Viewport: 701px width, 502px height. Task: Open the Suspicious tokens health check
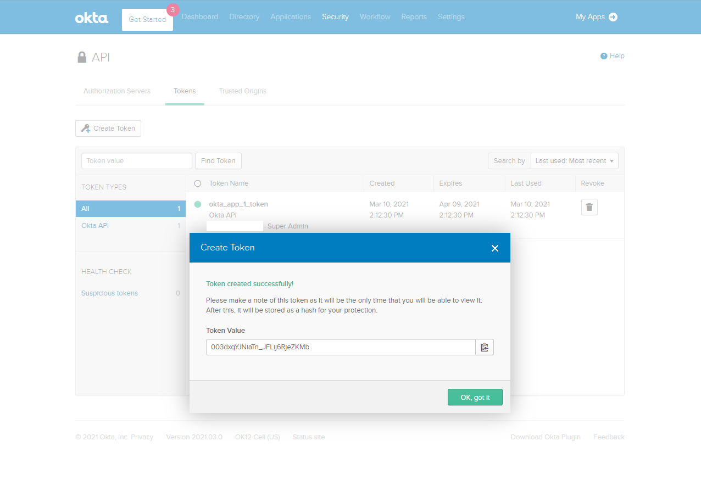point(109,293)
